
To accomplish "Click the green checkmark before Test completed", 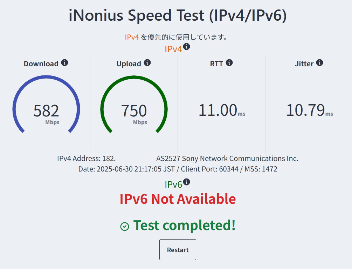I will pyautogui.click(x=125, y=227).
